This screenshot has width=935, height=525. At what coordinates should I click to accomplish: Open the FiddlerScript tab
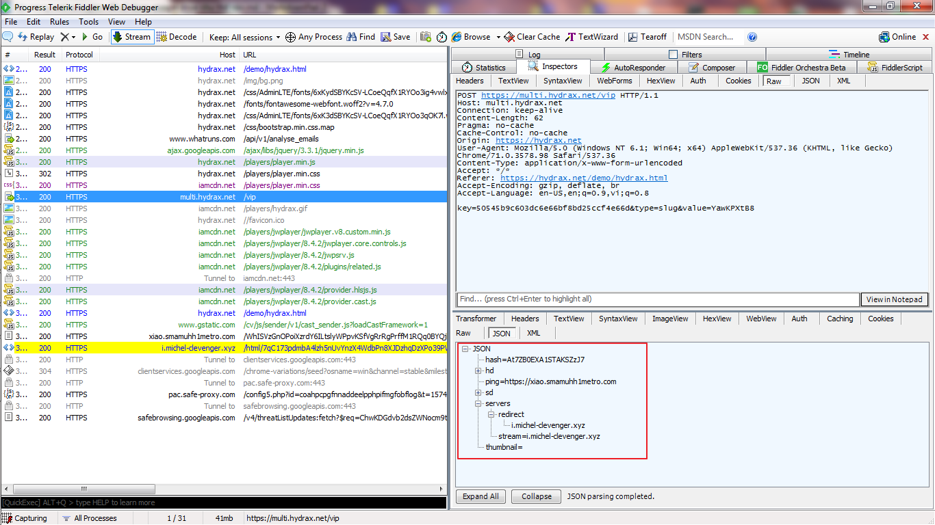coord(895,67)
